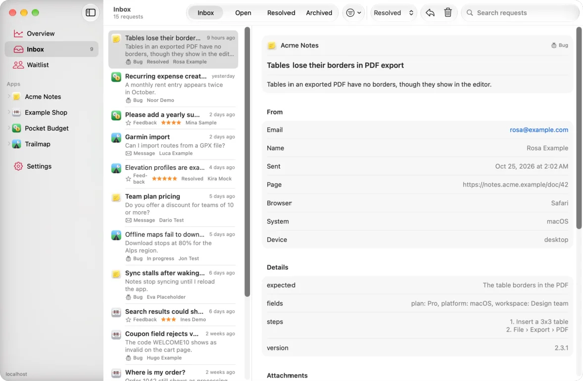
Task: Click Acme Notes icon in detail header
Action: [271, 46]
